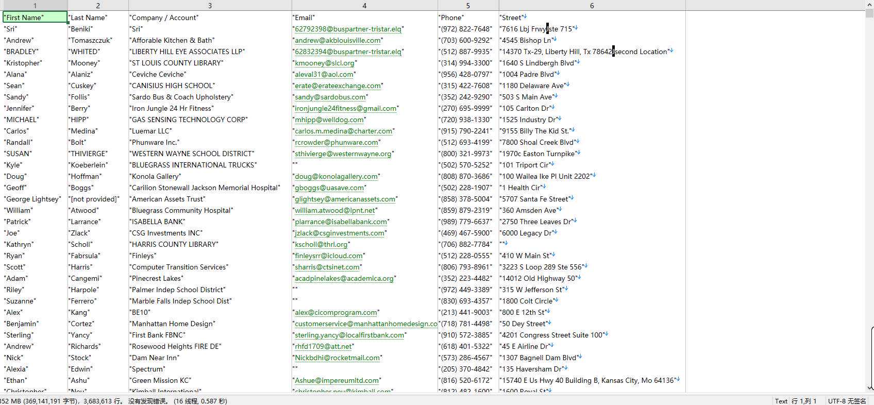Image resolution: width=874 pixels, height=405 pixels.
Task: Open email link alex@cicomprogram.com
Action: pyautogui.click(x=336, y=312)
